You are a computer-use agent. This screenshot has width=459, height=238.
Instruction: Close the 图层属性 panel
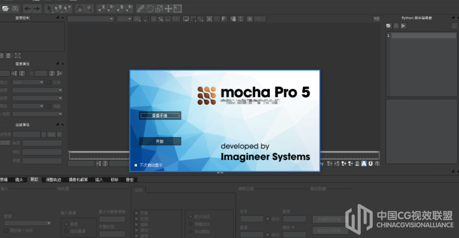click(x=62, y=64)
